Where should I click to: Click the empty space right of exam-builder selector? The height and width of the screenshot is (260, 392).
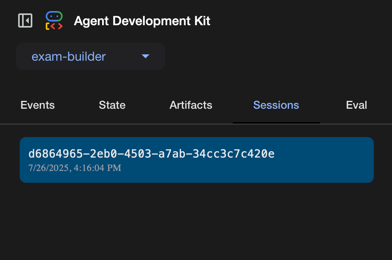[276, 56]
